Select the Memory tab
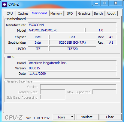This screenshot has height=122, width=124. tap(56, 13)
